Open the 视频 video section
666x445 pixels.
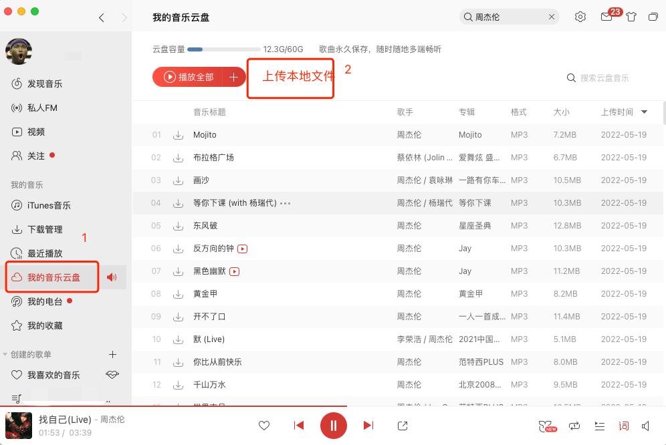tap(37, 132)
